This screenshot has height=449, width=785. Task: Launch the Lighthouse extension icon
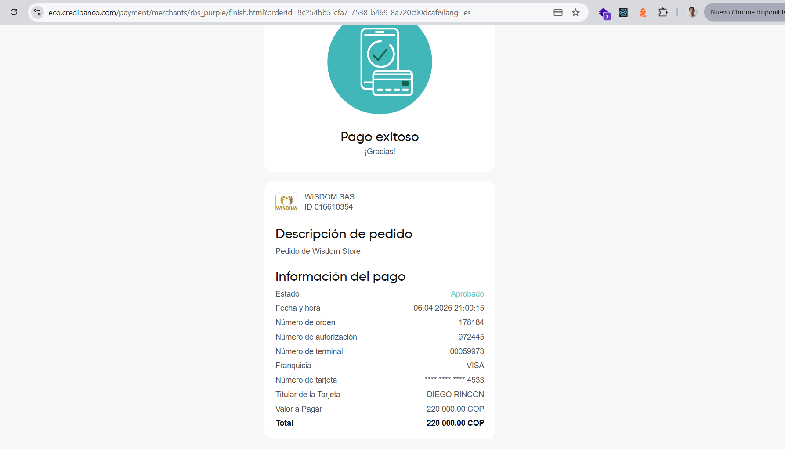click(643, 12)
